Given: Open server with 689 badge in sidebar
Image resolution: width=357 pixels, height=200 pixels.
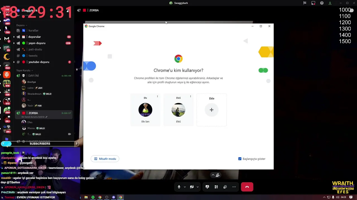Looking at the screenshot, I should coord(7,21).
